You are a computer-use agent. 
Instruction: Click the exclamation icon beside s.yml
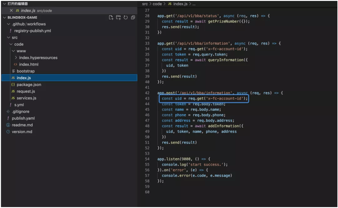pos(11,105)
